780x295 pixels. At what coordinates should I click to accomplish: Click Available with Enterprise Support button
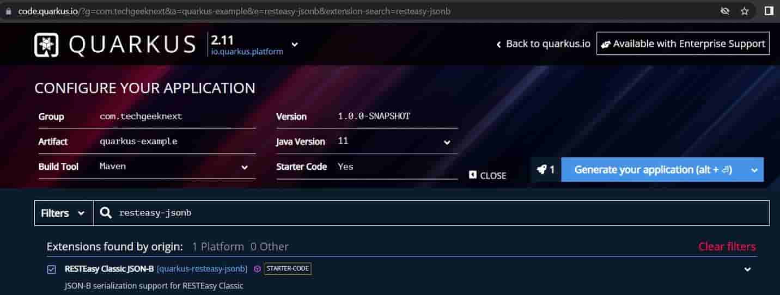click(683, 44)
